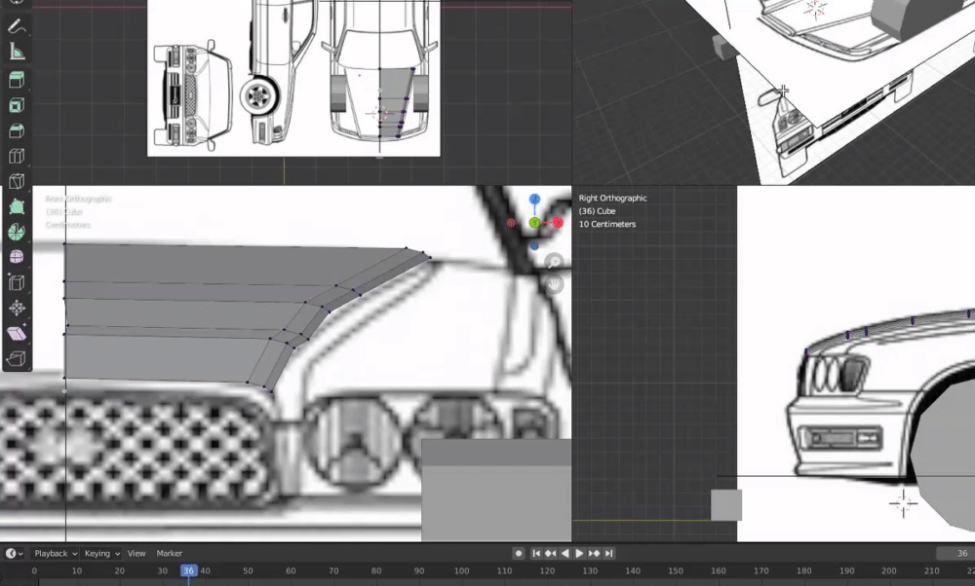Image resolution: width=975 pixels, height=586 pixels.
Task: Open the timeline View menu
Action: click(x=136, y=553)
